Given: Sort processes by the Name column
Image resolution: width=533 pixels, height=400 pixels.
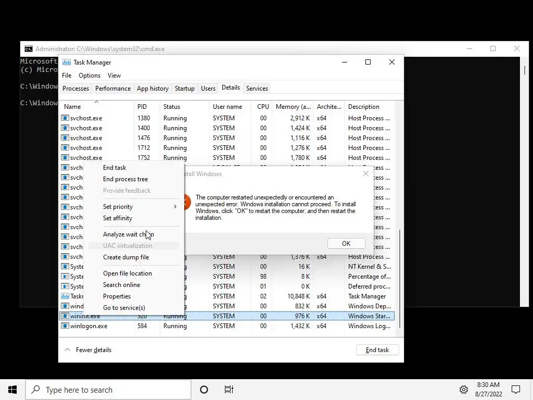Looking at the screenshot, I should coord(96,106).
